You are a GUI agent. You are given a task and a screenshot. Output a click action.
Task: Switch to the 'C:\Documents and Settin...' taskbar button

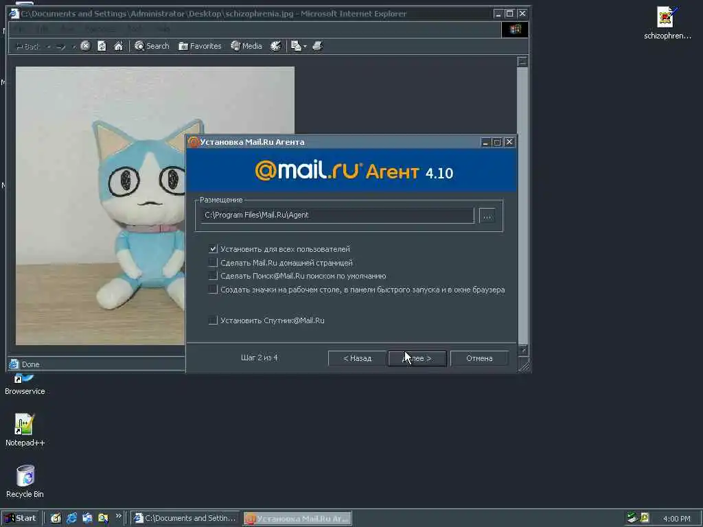click(x=185, y=518)
